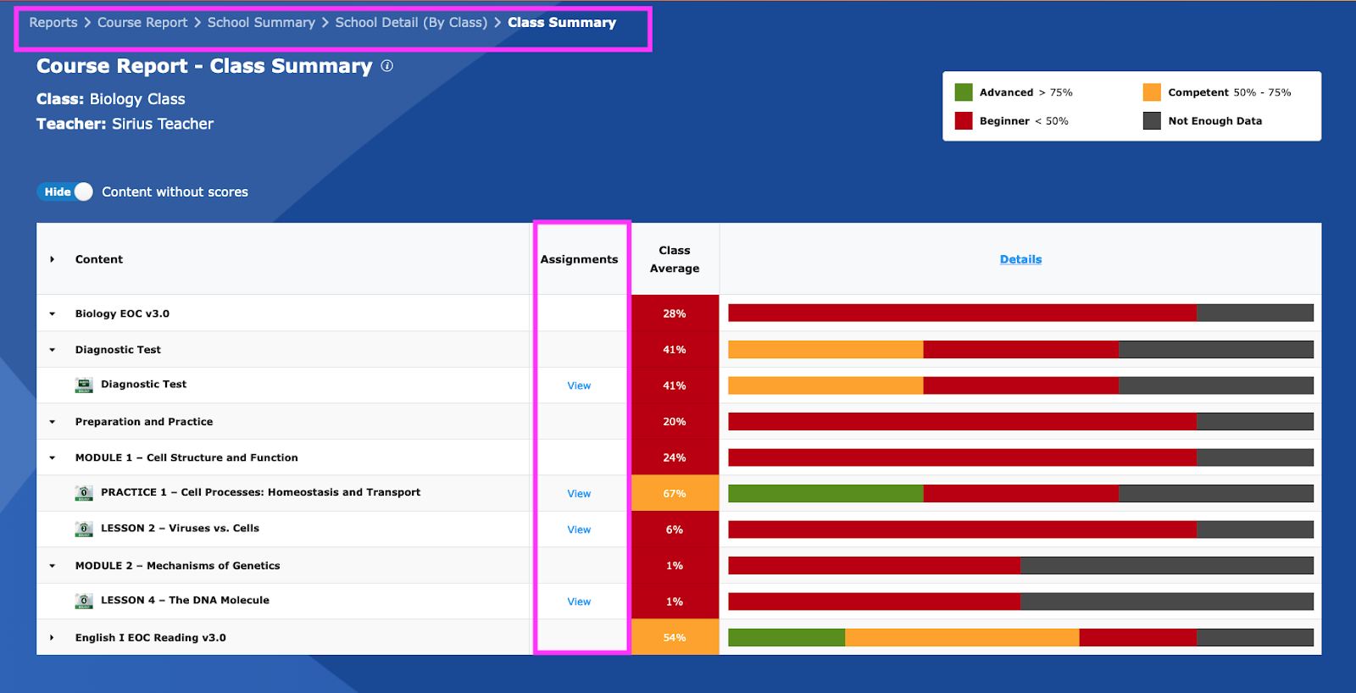Click the Class: Biology Class text

(x=110, y=99)
